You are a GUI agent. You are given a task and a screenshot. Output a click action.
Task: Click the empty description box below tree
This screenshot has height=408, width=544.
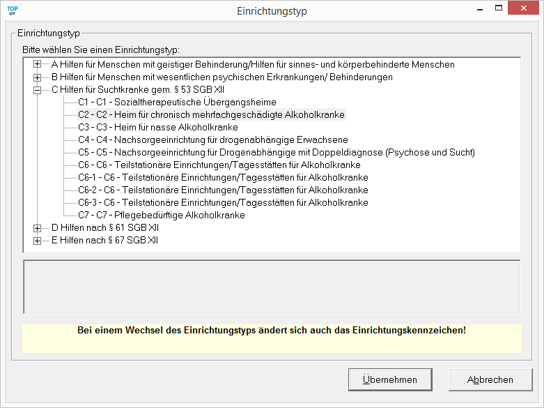(272, 287)
